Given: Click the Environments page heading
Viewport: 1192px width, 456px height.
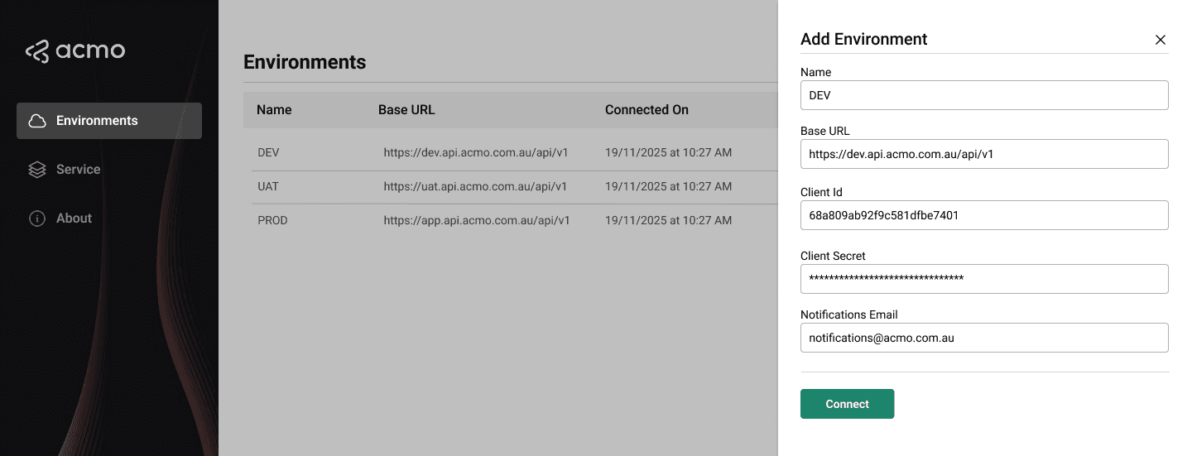Looking at the screenshot, I should (x=305, y=62).
